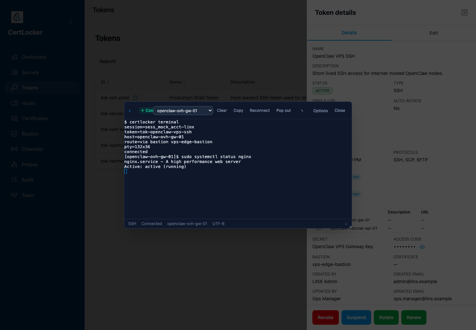
Task: Go to the Secrets page
Action: [x=30, y=73]
